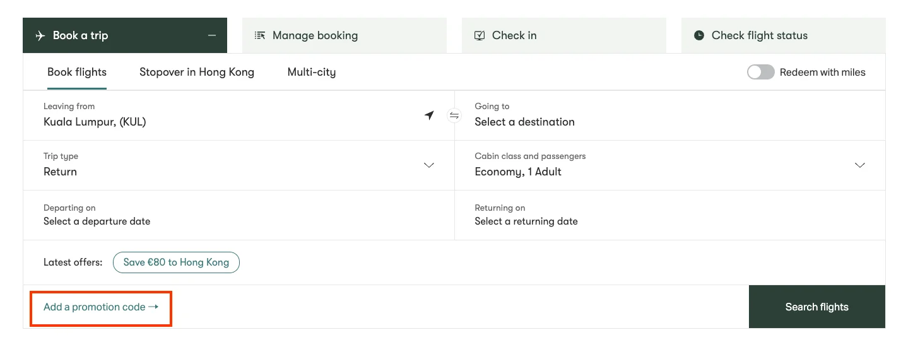Screen dimensions: 913x347
Task: Use current location arrow icon
Action: 429,115
